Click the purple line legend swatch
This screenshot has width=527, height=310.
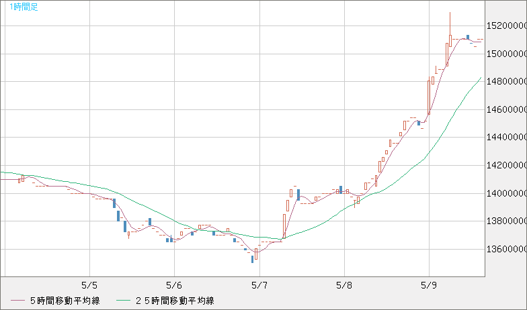point(17,301)
